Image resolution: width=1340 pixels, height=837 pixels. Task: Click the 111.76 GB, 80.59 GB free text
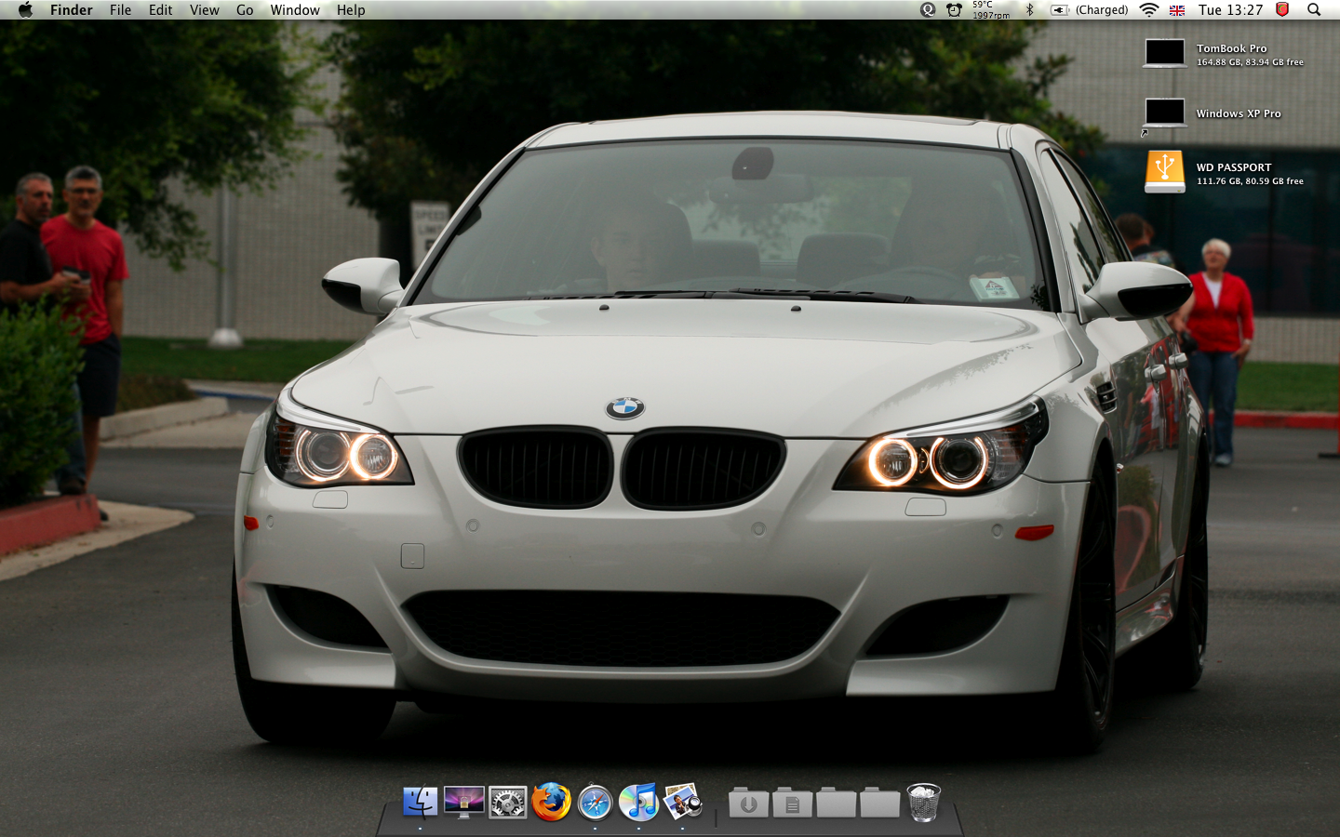click(1250, 181)
